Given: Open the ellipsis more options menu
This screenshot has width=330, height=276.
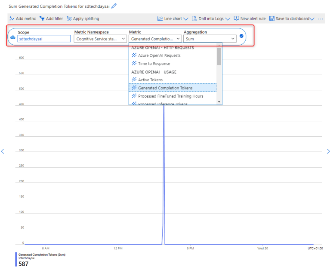Looking at the screenshot, I should (321, 19).
